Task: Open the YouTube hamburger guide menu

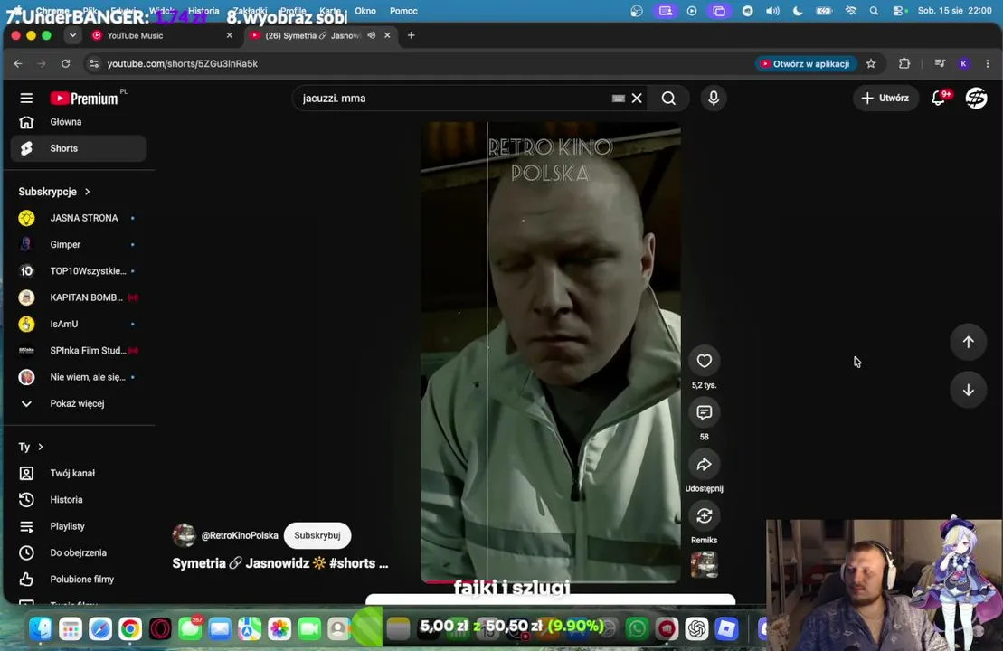Action: (x=26, y=98)
